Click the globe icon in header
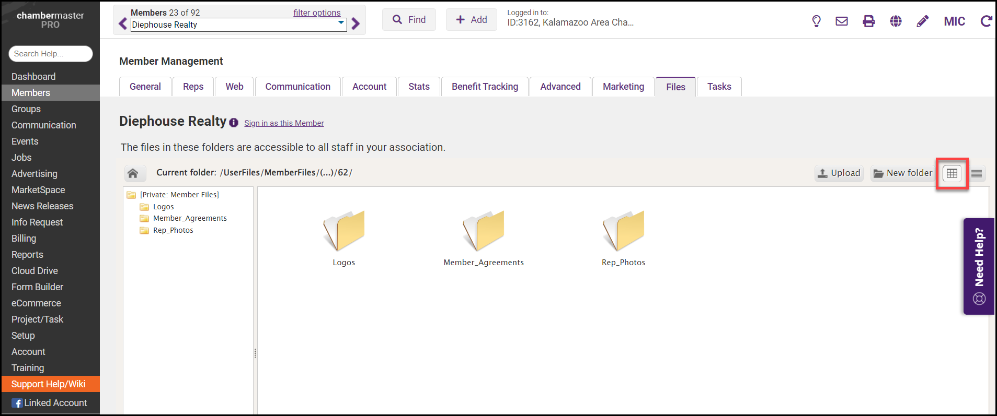The width and height of the screenshot is (997, 416). point(896,21)
